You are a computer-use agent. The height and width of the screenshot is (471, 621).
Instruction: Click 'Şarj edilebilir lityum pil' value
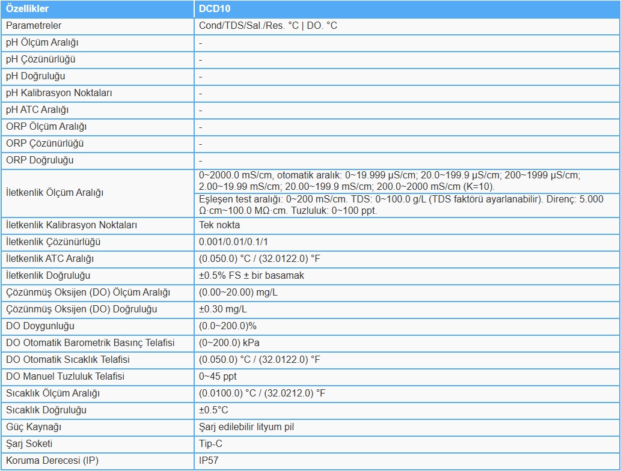click(246, 427)
